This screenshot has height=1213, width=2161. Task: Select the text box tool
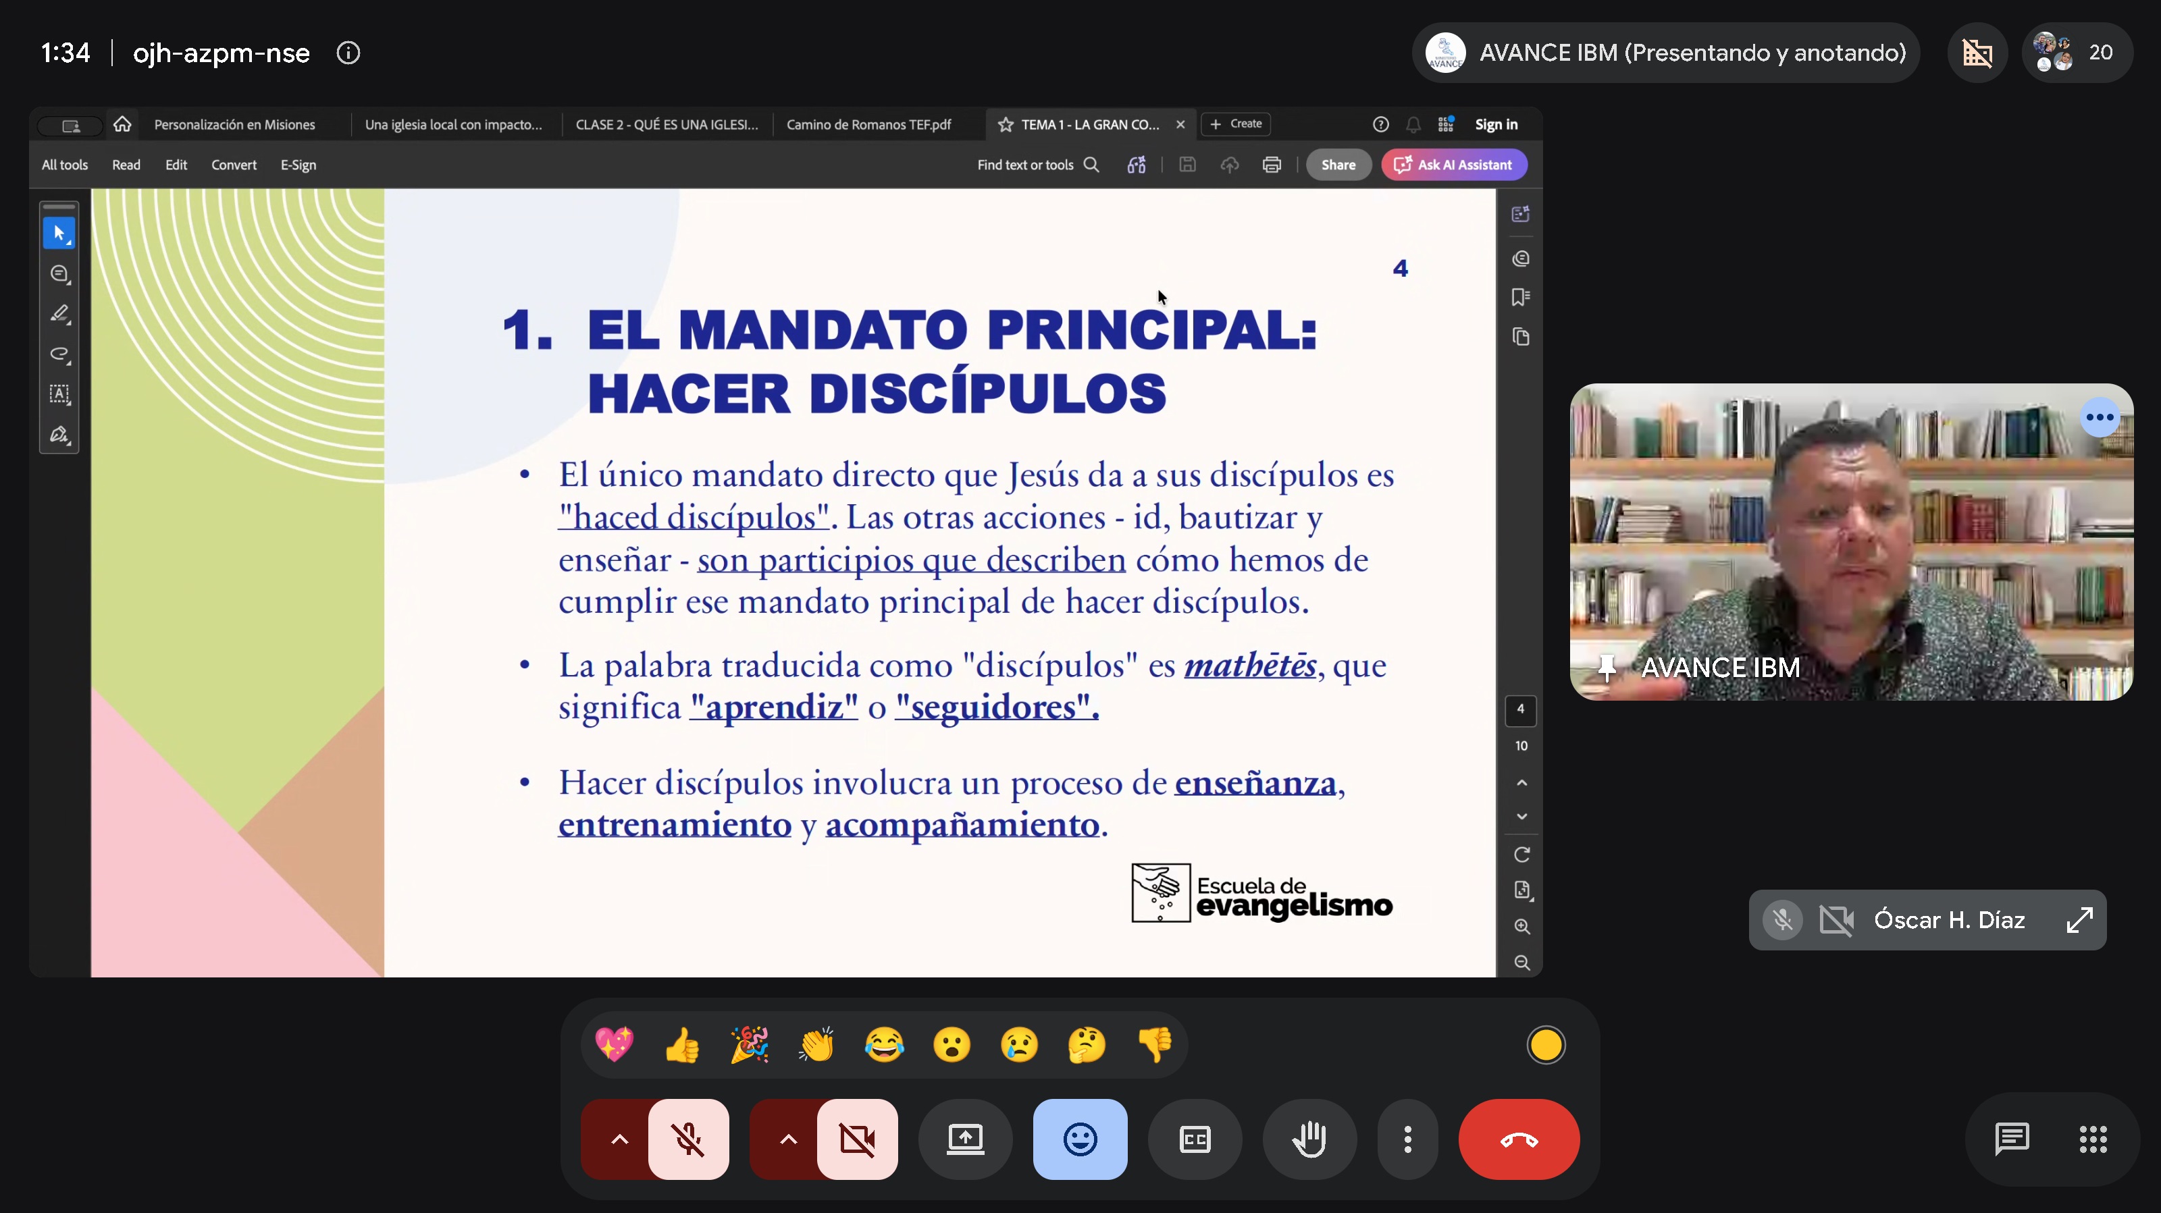point(59,394)
